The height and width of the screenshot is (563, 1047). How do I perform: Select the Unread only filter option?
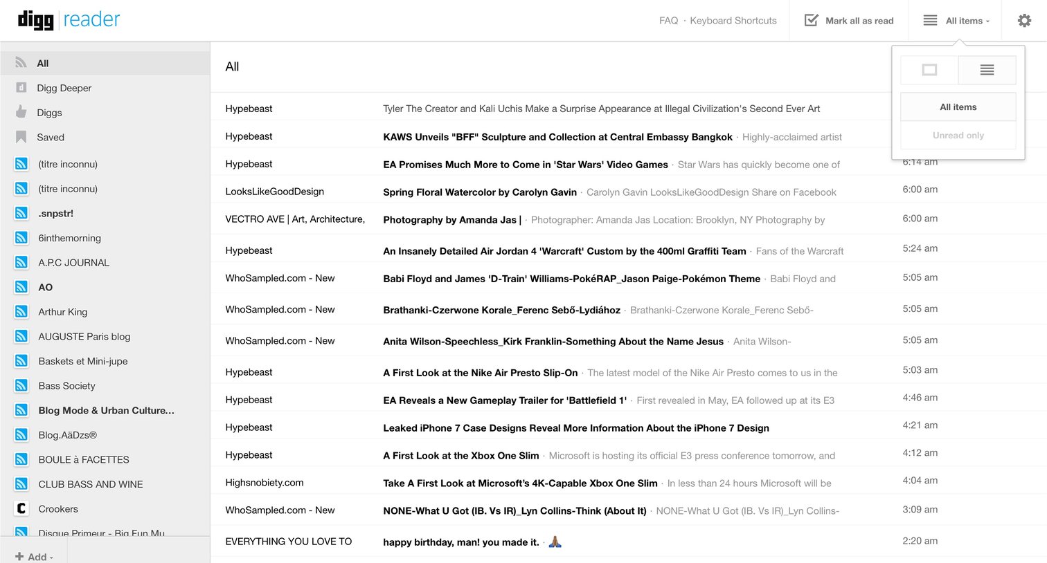click(x=958, y=136)
